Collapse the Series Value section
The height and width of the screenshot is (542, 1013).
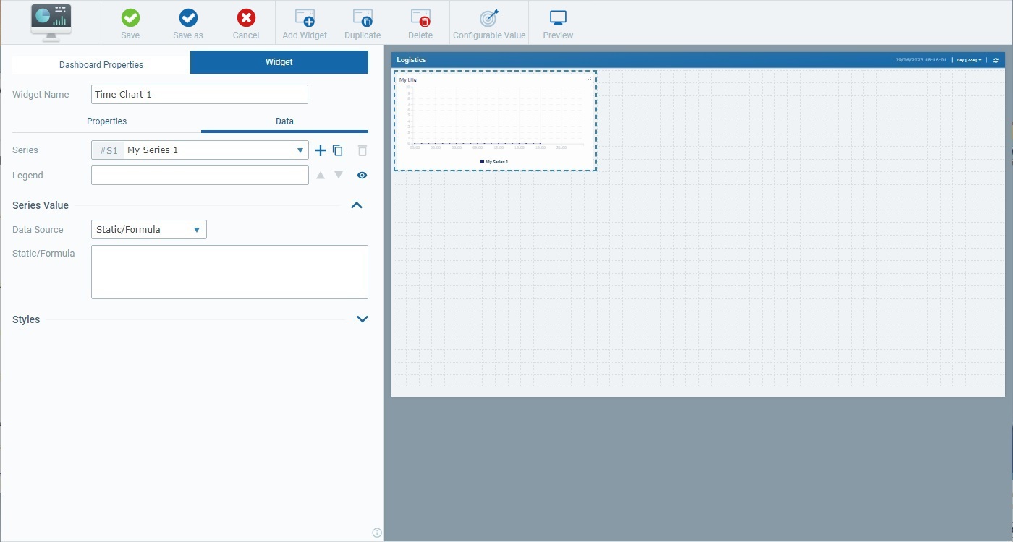tap(356, 205)
